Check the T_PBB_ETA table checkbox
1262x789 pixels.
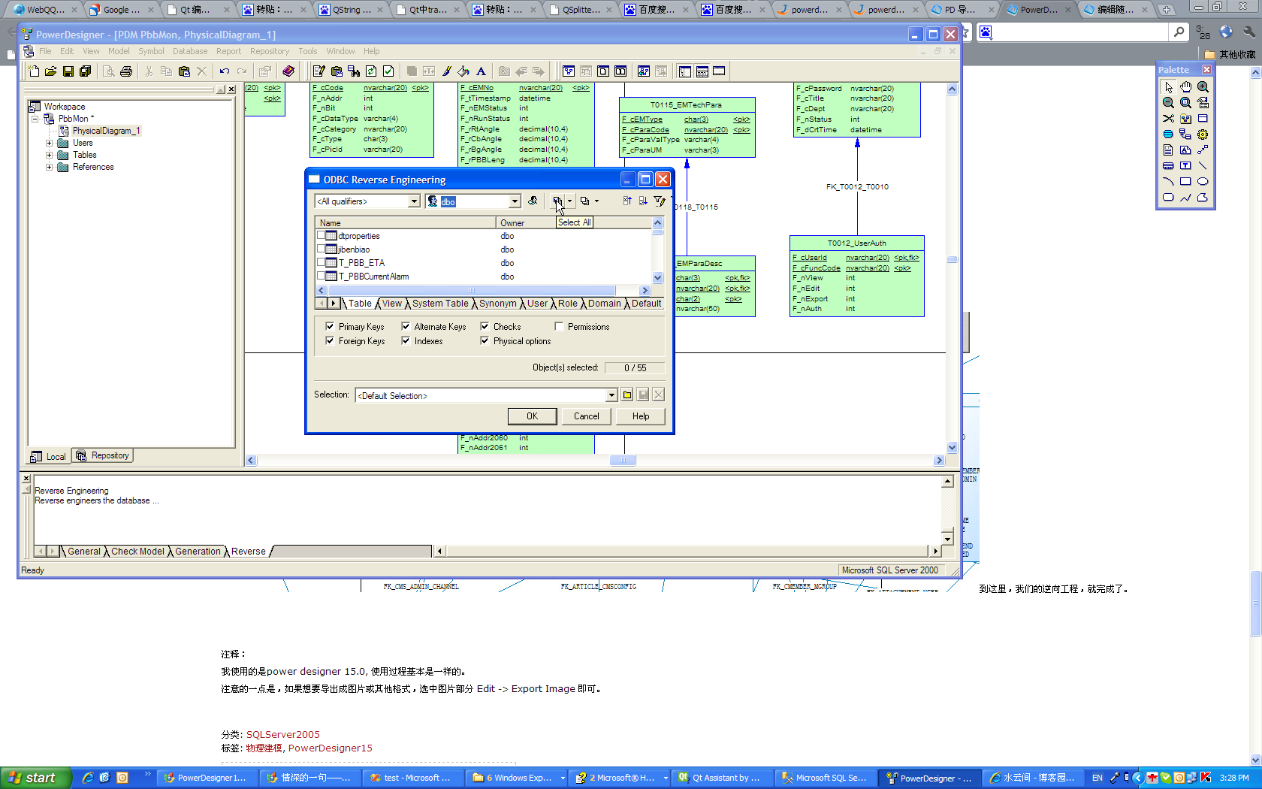point(322,263)
